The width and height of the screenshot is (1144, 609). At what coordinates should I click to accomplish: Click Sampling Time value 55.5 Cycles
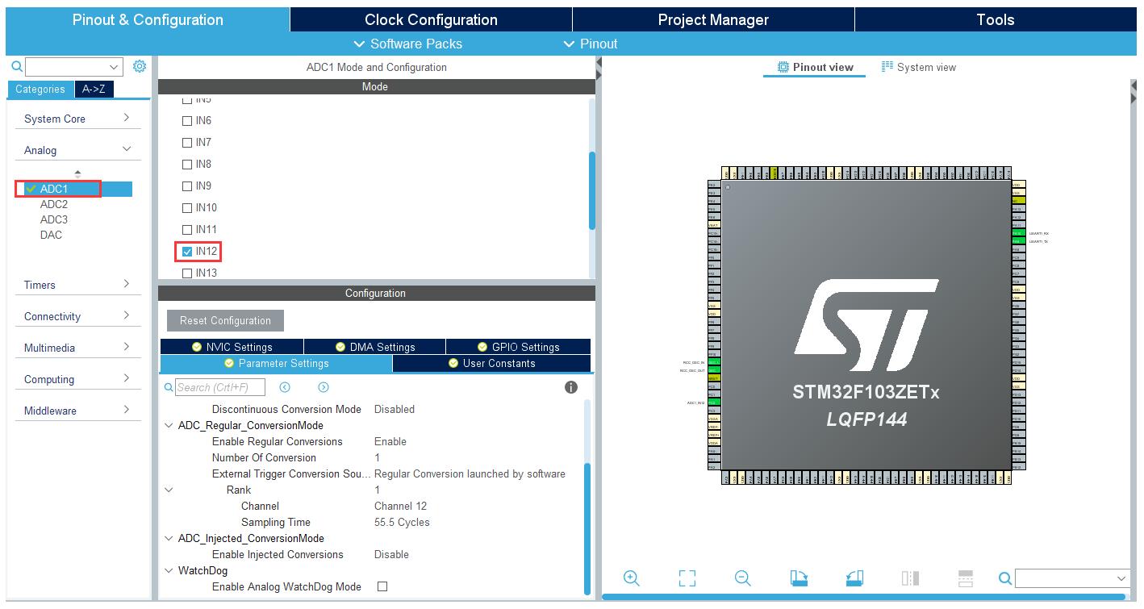coord(402,522)
